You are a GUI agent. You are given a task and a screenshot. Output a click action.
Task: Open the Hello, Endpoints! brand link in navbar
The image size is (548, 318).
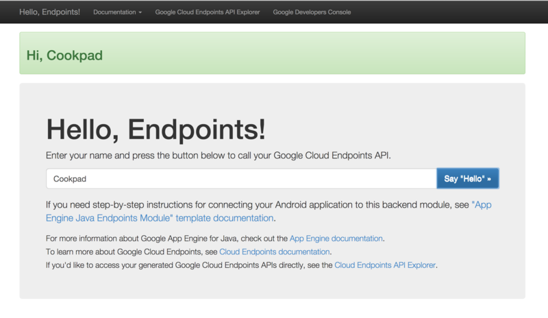(49, 12)
